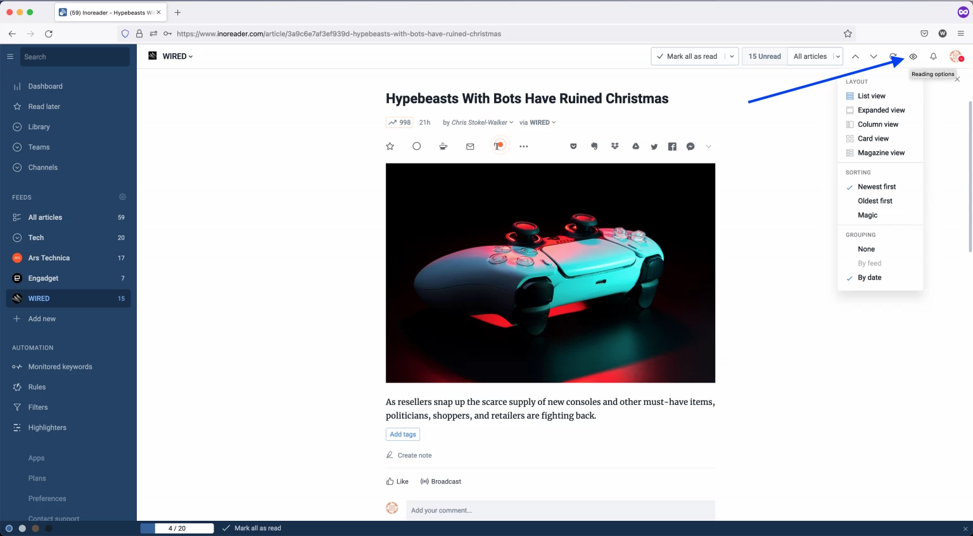The height and width of the screenshot is (536, 973).
Task: Click the Add tags button
Action: pyautogui.click(x=403, y=434)
